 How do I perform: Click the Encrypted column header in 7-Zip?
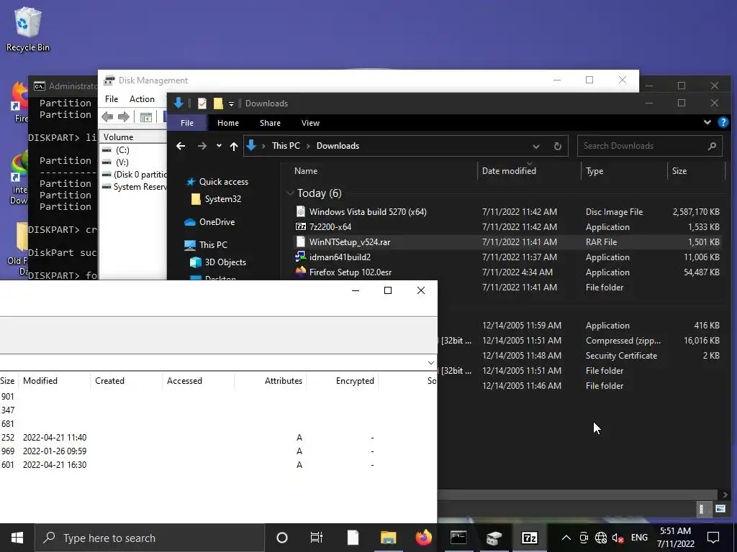343,381
